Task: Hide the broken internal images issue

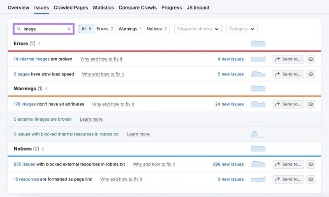Action: pyautogui.click(x=311, y=59)
